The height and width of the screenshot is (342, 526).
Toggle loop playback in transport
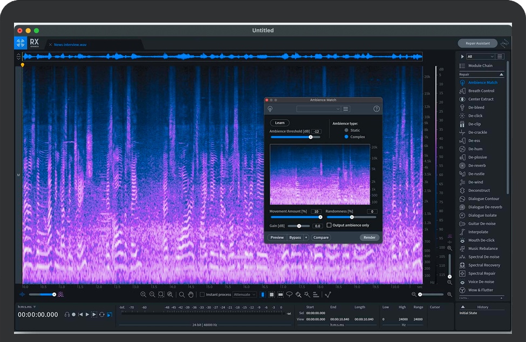[x=101, y=314]
